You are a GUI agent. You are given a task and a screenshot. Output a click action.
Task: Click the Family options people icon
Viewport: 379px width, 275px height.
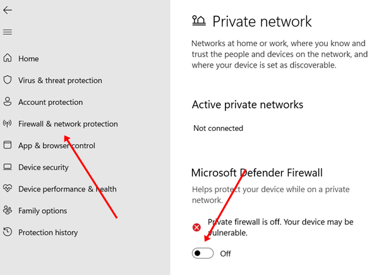click(8, 211)
